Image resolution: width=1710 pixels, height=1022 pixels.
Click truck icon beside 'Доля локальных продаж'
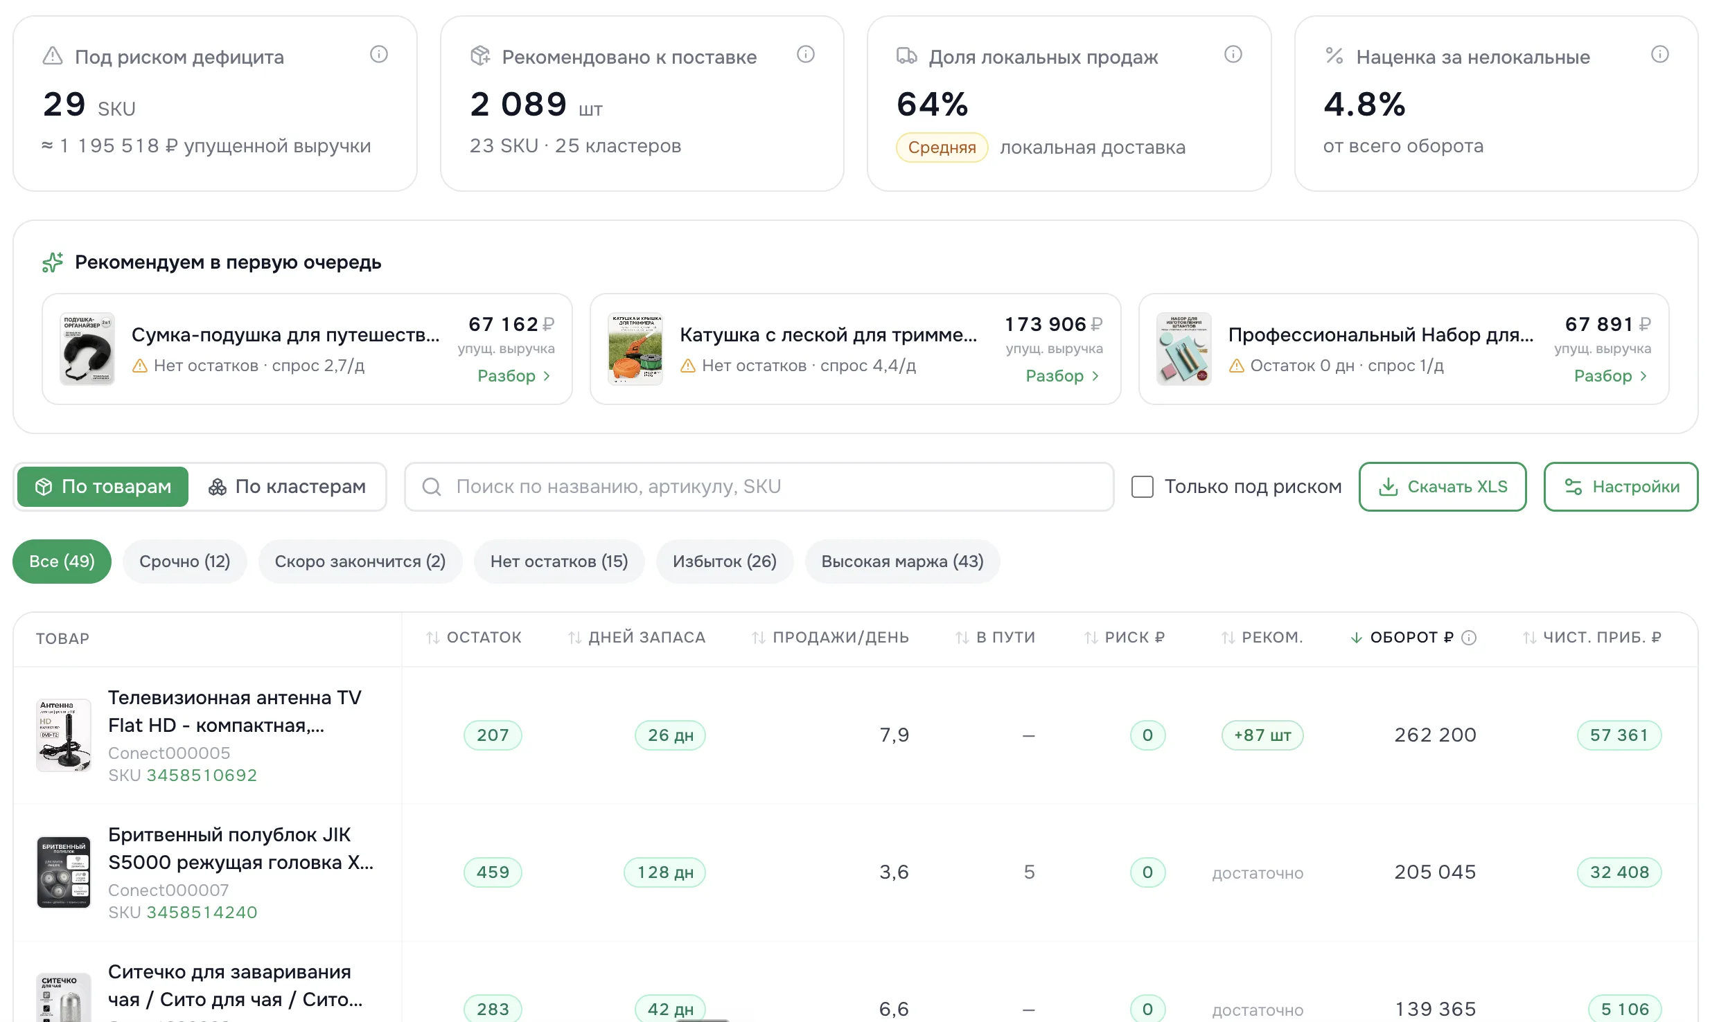click(907, 56)
